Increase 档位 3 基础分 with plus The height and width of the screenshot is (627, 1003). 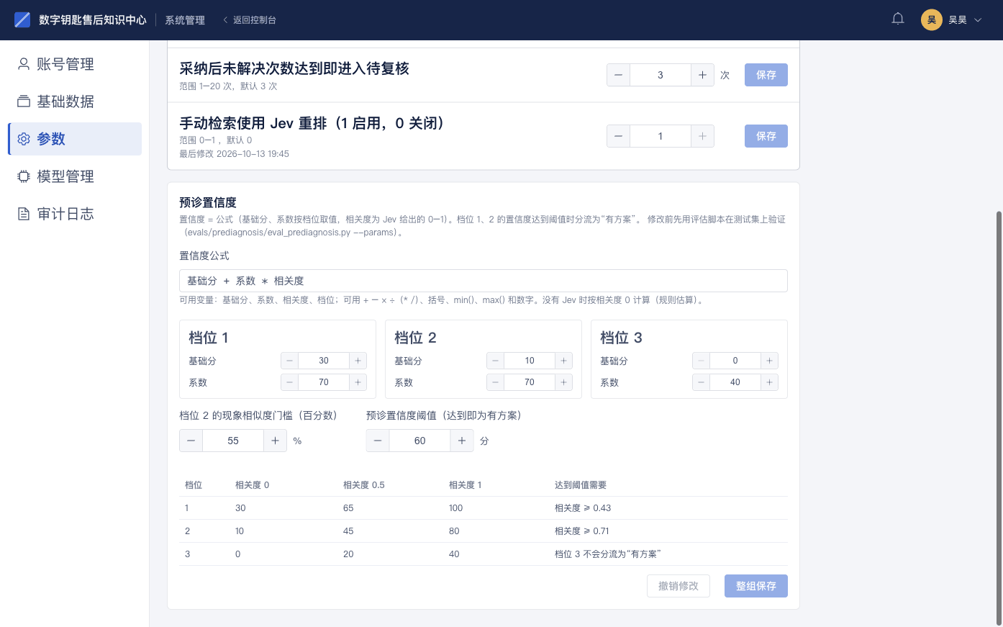(x=769, y=361)
